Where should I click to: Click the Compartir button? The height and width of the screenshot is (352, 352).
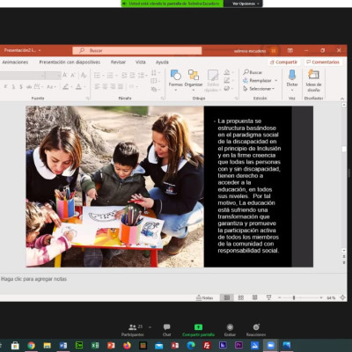283,62
